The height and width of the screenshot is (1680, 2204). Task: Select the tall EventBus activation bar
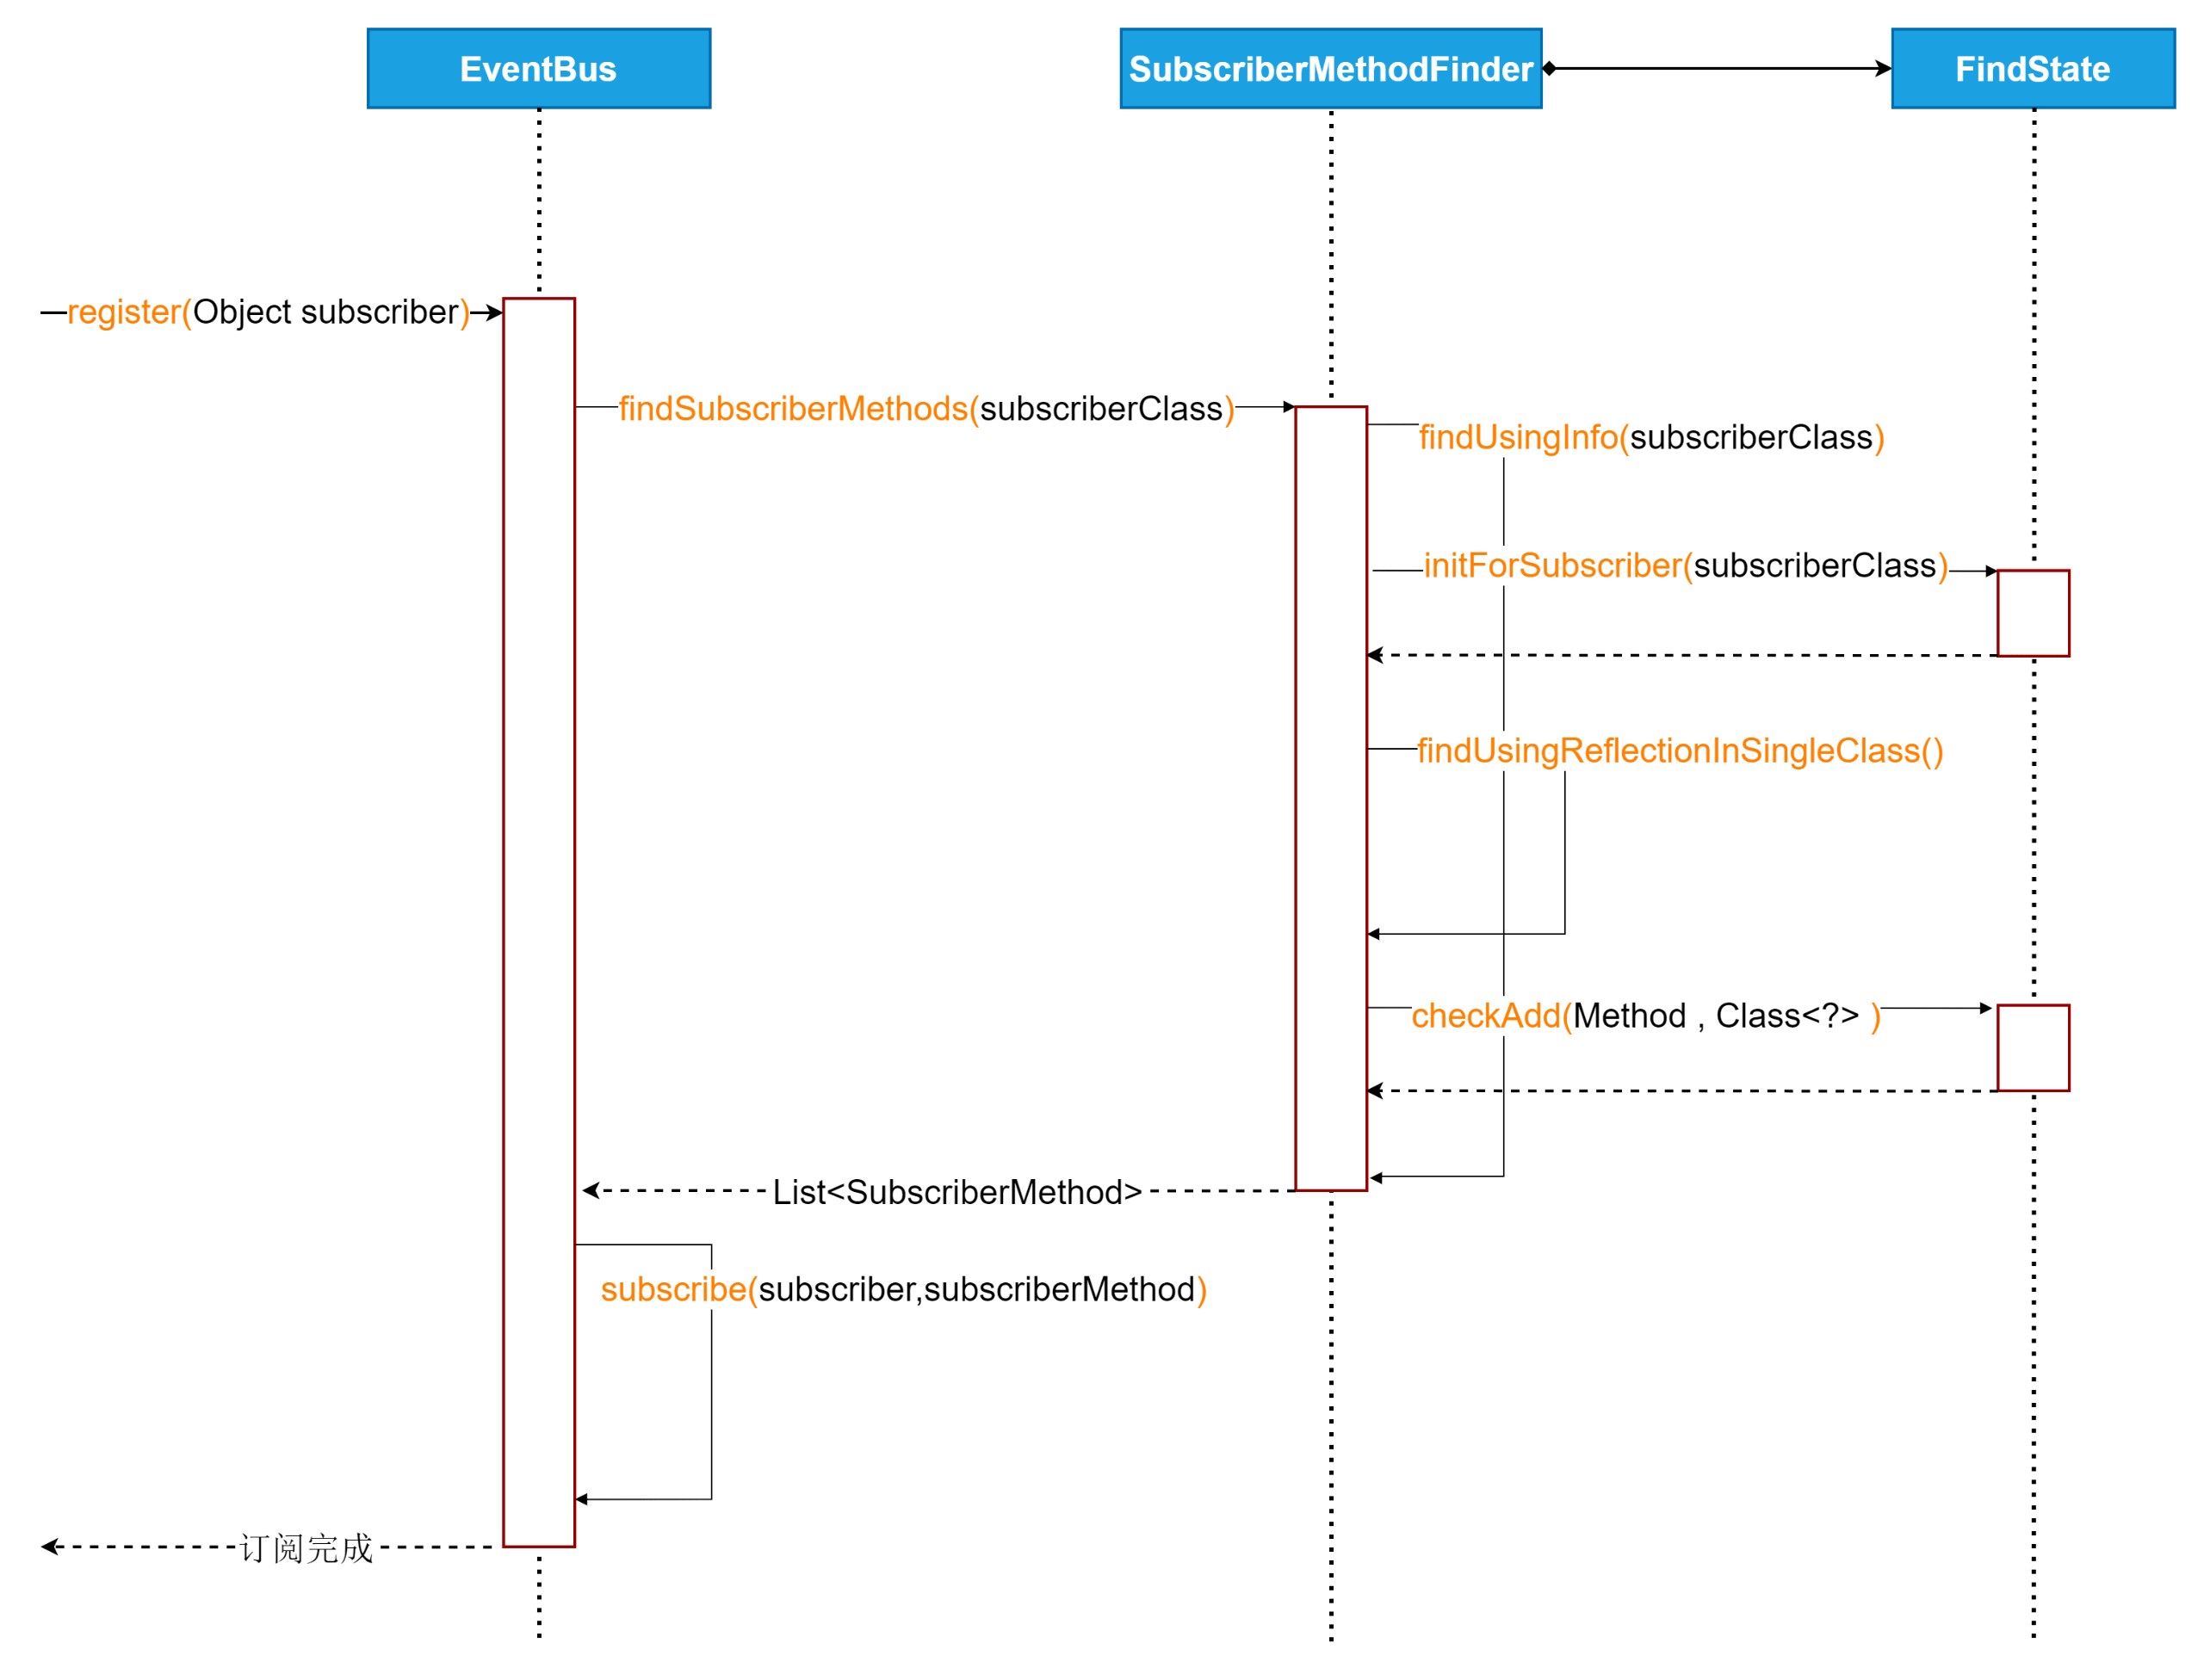click(x=539, y=922)
